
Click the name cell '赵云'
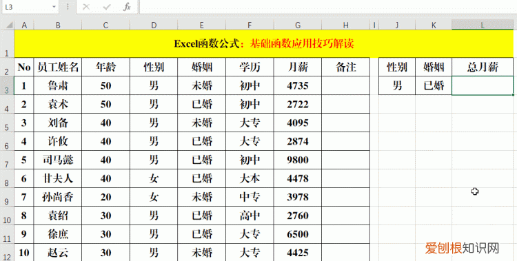click(x=58, y=253)
